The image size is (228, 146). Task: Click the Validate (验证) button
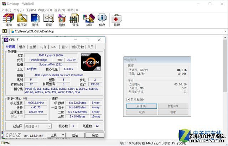click(75, 135)
